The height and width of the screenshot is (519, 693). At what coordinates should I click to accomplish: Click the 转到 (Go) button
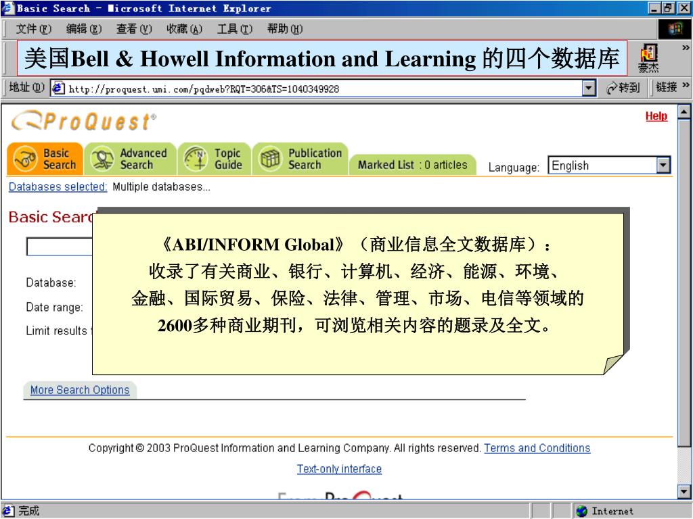point(623,88)
